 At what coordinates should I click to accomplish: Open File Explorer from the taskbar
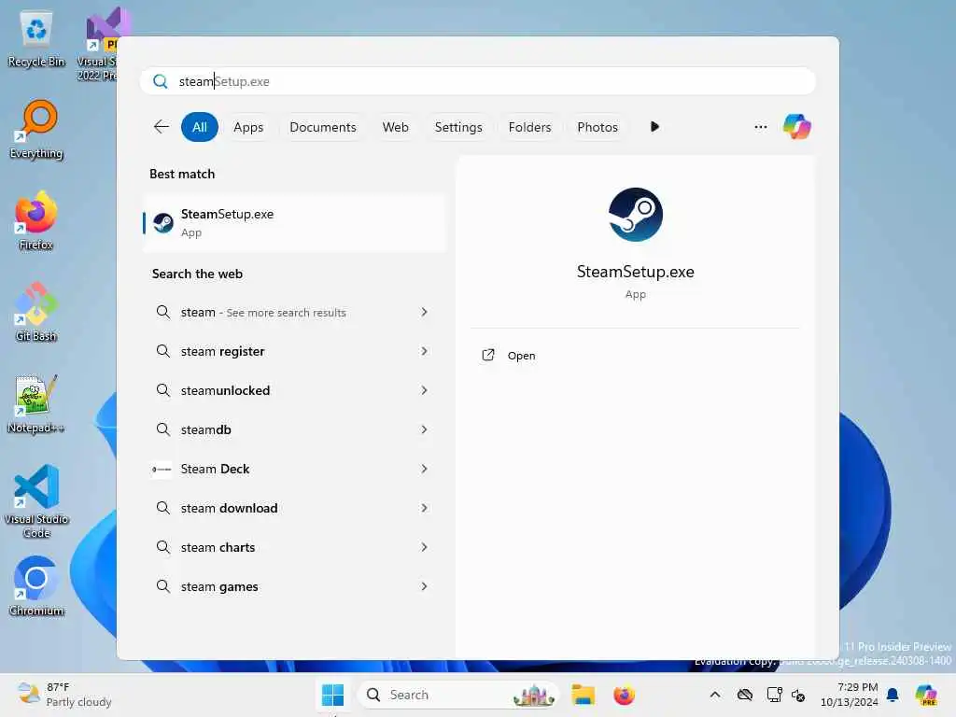click(583, 695)
